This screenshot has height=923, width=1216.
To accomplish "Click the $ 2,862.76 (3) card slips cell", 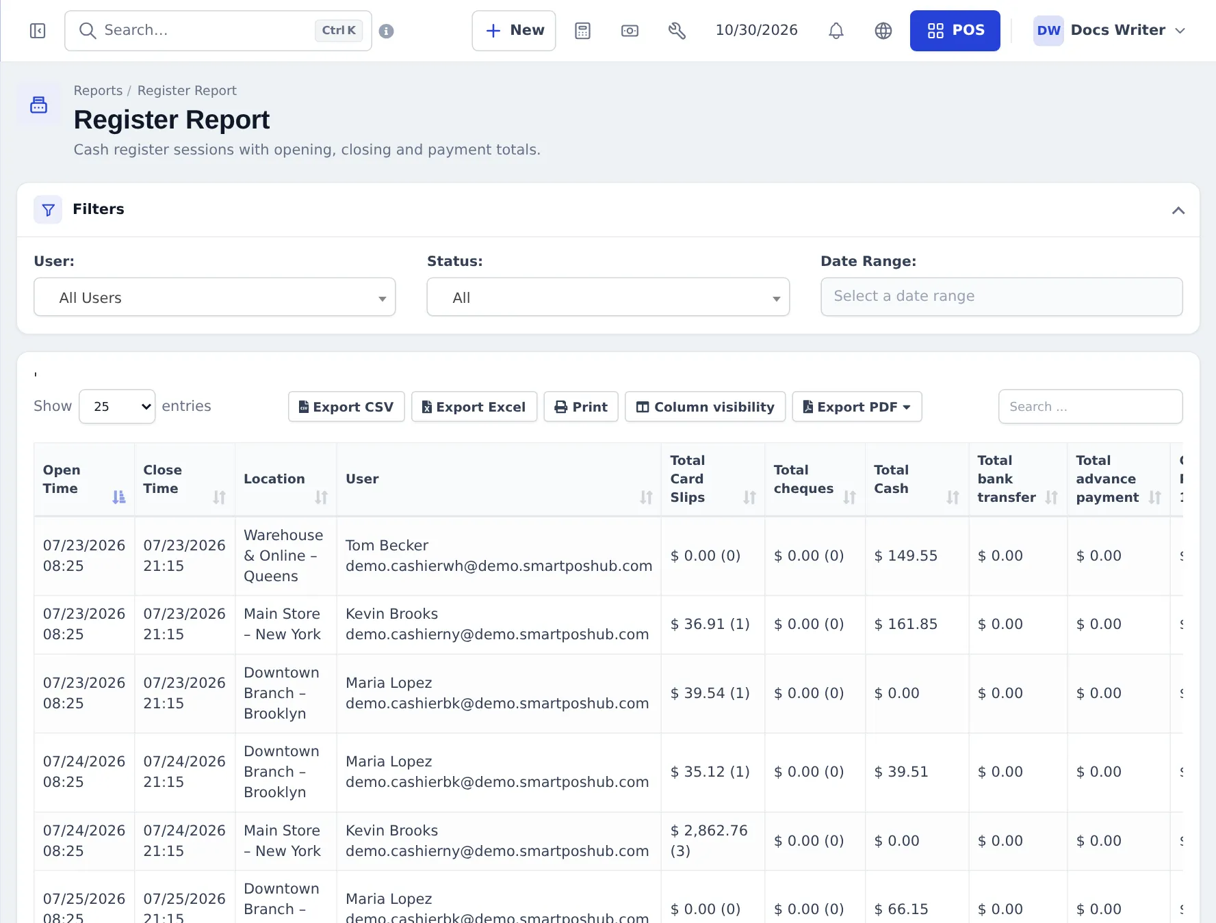I will pos(713,841).
